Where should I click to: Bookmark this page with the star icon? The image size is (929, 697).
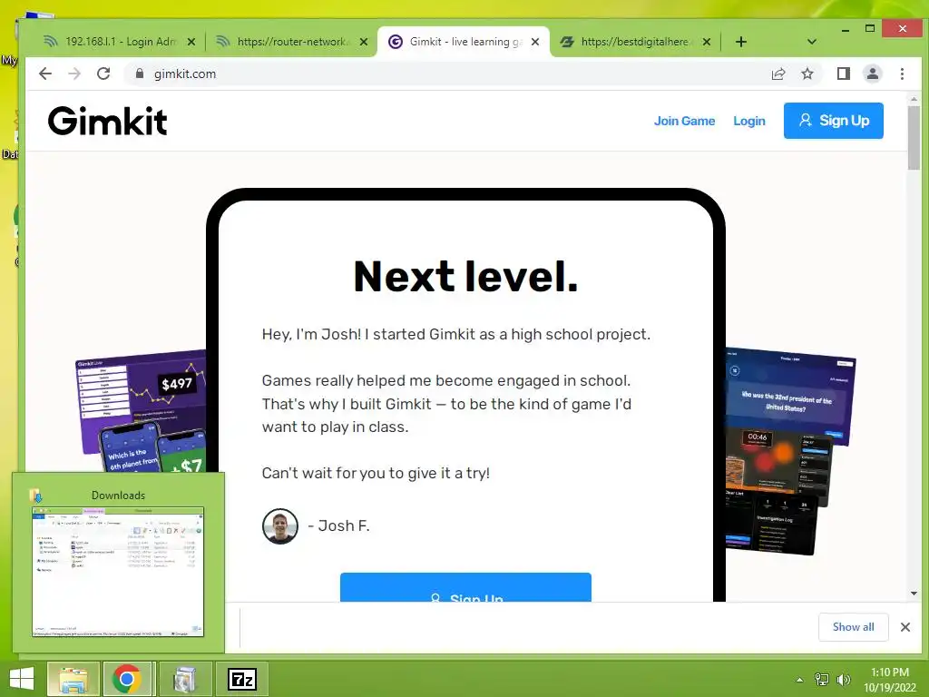click(807, 74)
